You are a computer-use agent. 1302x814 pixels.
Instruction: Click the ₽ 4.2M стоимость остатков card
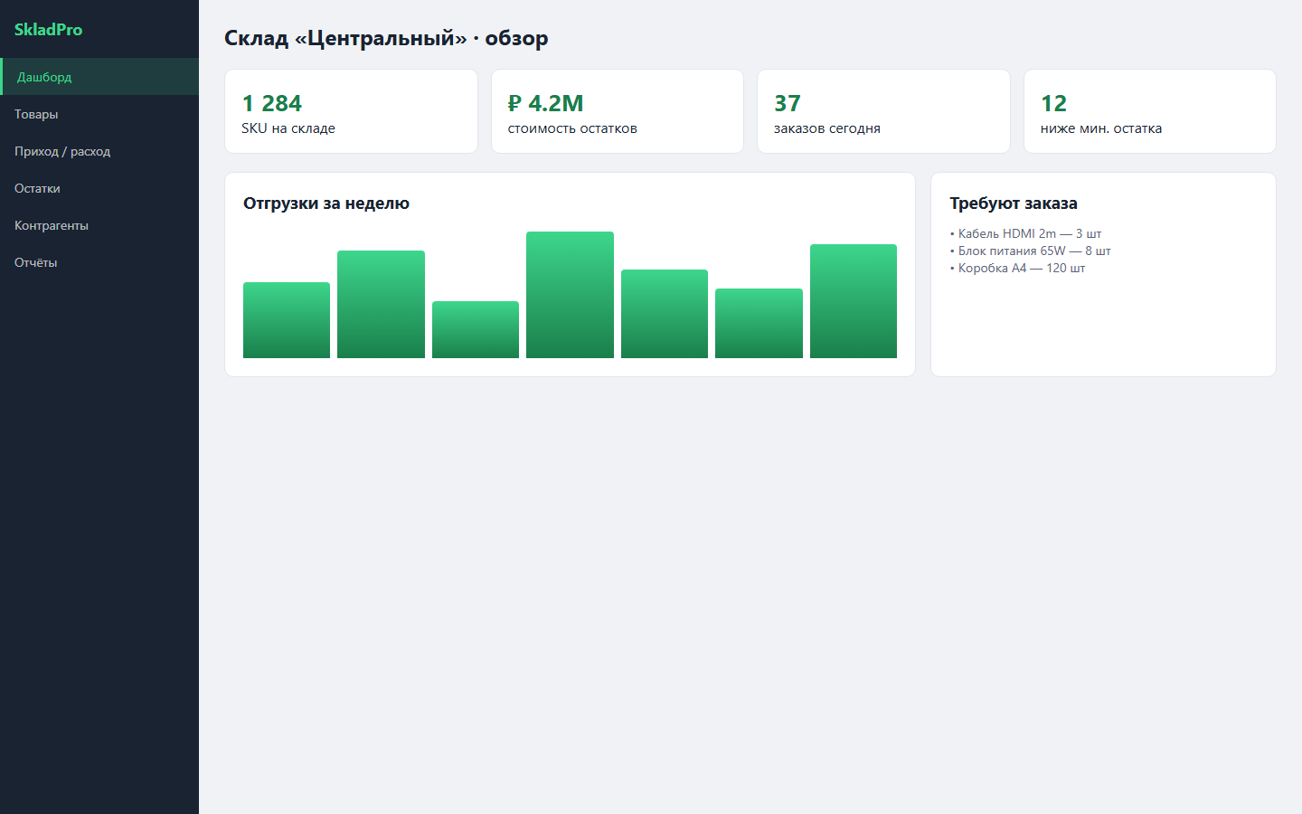[x=618, y=111]
